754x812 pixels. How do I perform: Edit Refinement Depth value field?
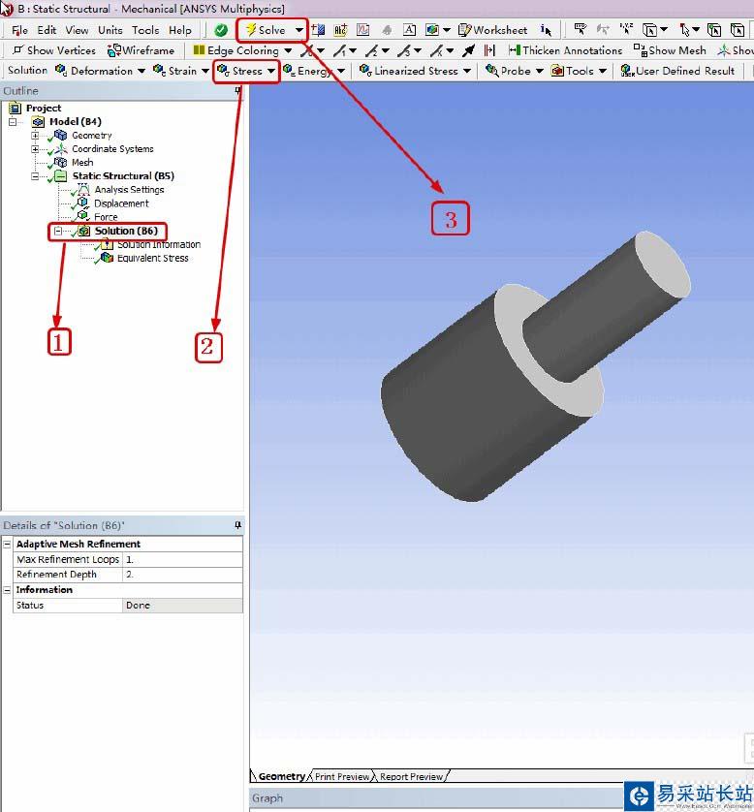coord(182,575)
